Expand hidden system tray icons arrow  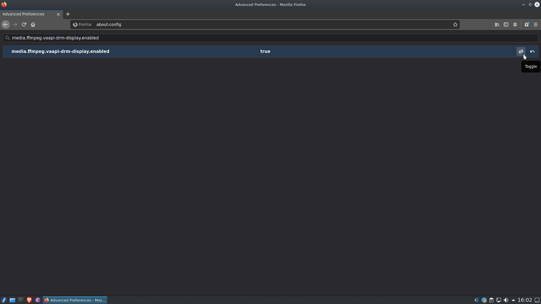tap(513, 300)
